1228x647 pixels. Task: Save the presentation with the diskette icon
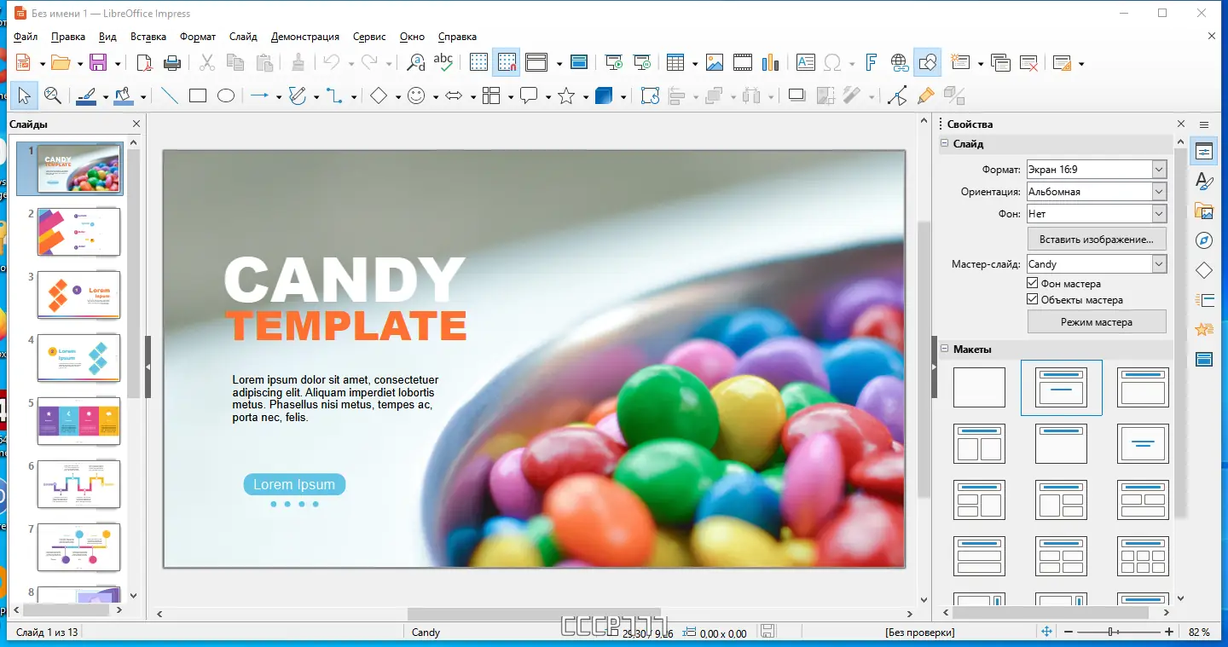97,62
